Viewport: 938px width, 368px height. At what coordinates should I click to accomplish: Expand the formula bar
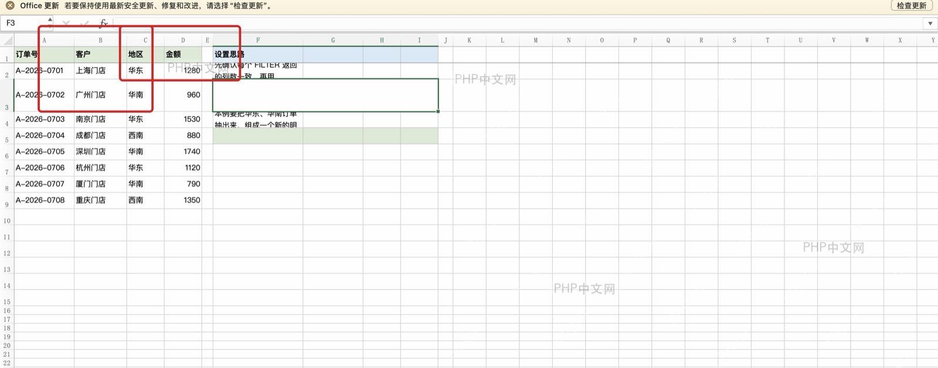(930, 23)
